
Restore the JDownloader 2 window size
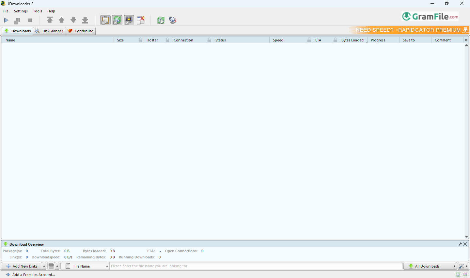pos(447,4)
